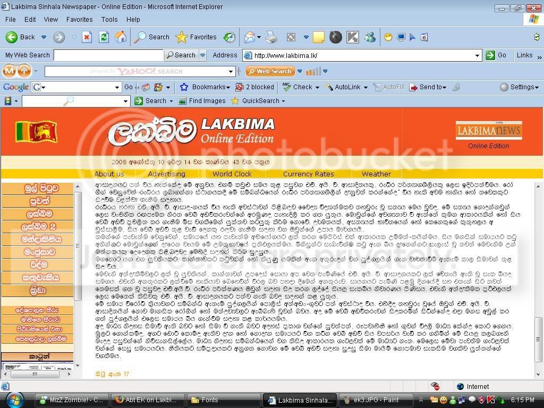Expand the Yahoo search box dropdown

coord(231,72)
